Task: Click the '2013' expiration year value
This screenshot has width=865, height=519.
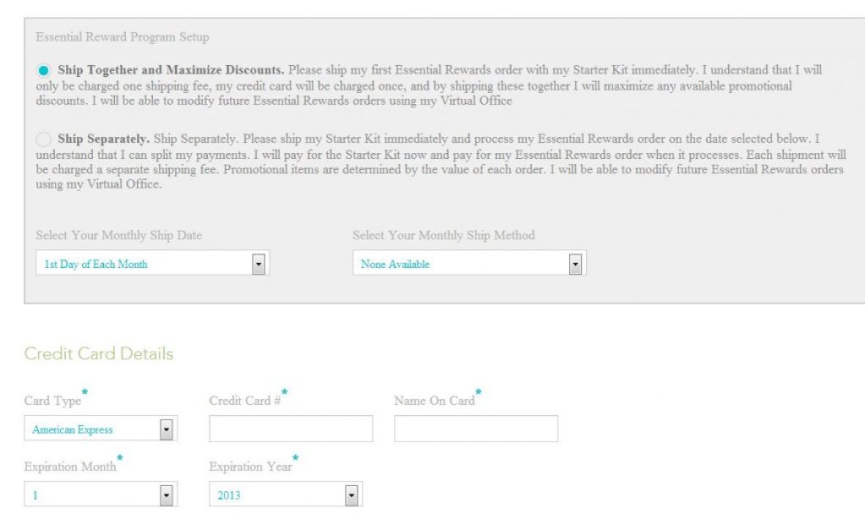Action: [x=229, y=496]
